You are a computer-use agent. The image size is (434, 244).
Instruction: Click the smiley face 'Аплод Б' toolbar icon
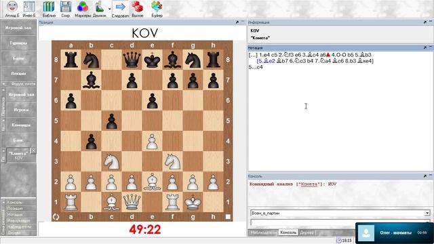(x=12, y=9)
